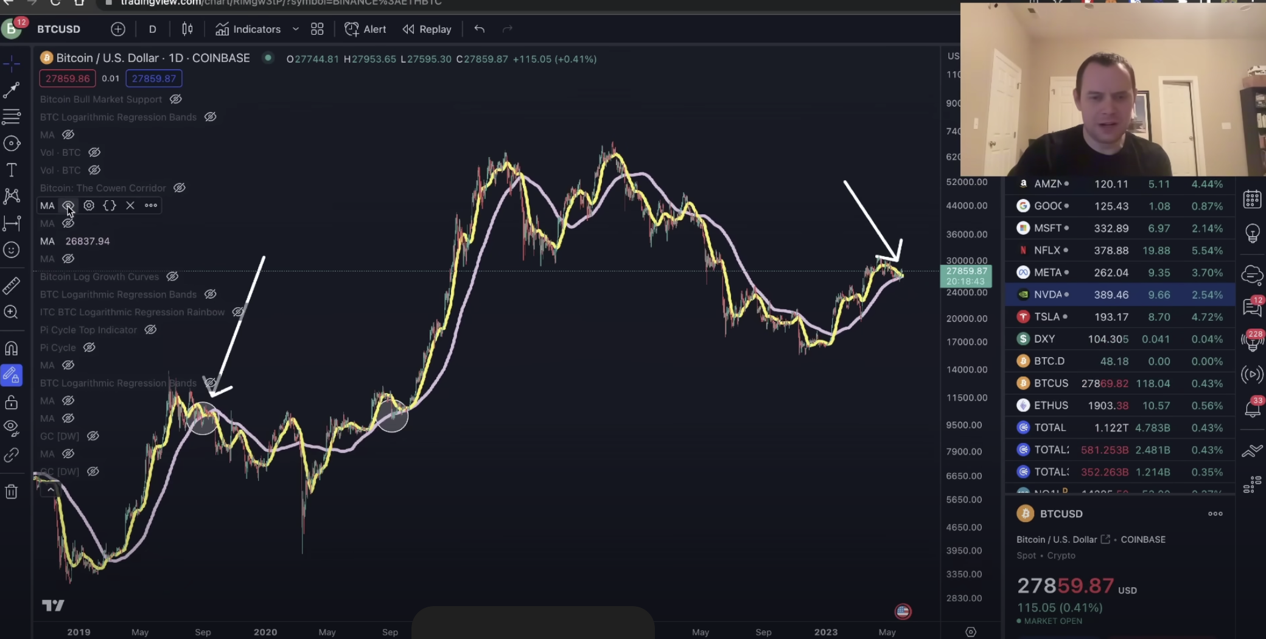The width and height of the screenshot is (1266, 639).
Task: Activate the magnet snapping mode
Action: coord(12,349)
